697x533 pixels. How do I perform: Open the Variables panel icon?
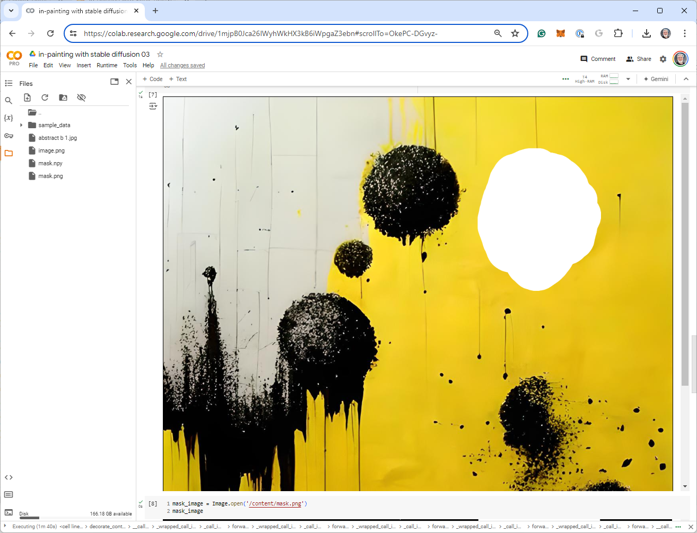tap(8, 118)
